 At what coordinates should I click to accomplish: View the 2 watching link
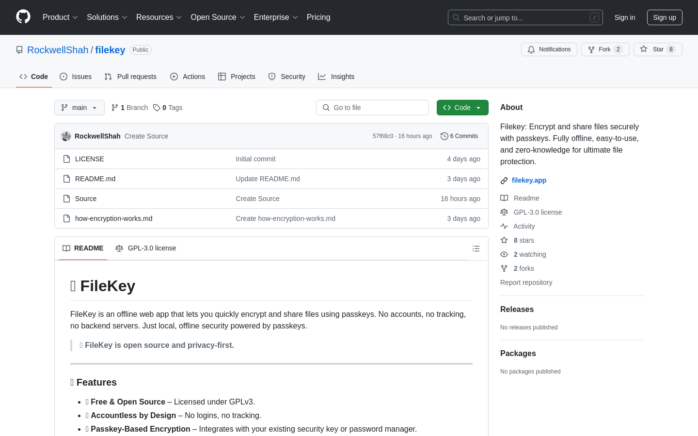pos(530,254)
